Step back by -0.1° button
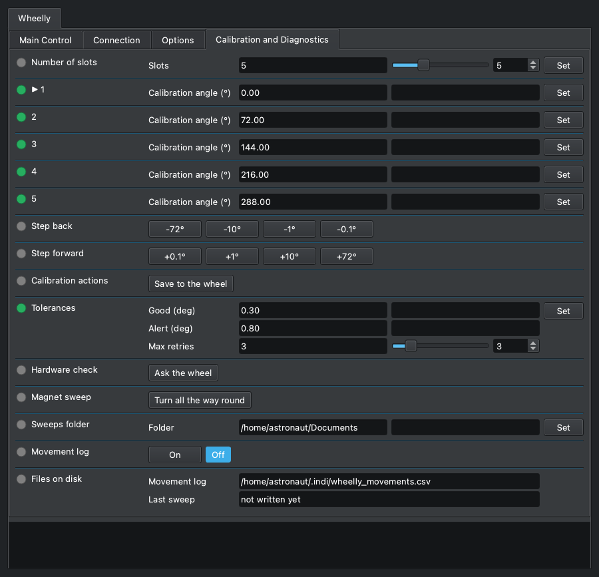Image resolution: width=599 pixels, height=577 pixels. 347,229
